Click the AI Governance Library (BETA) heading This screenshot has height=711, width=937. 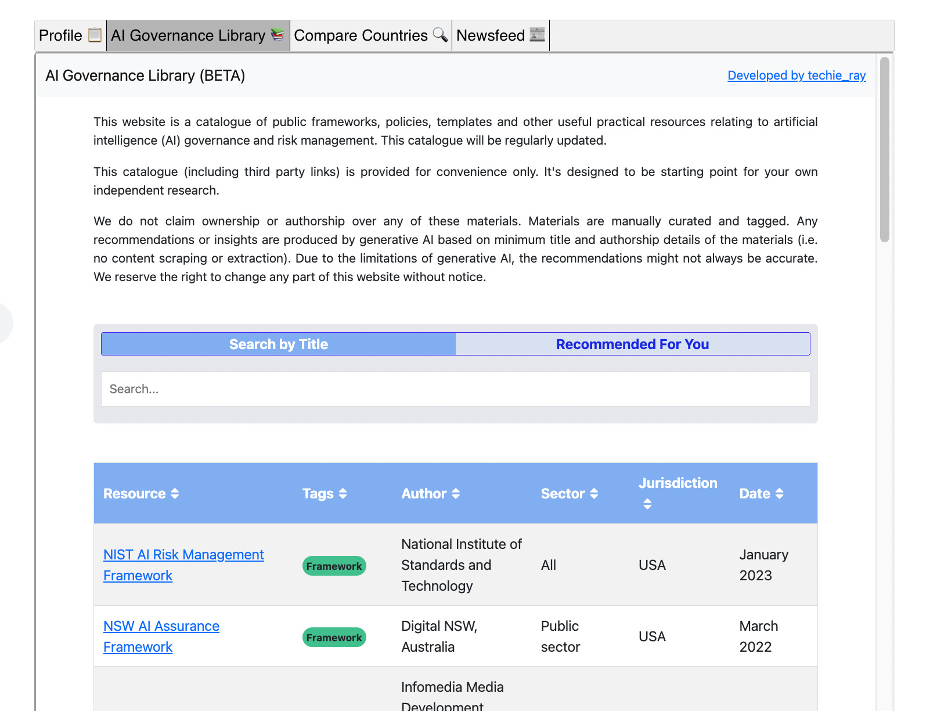(145, 76)
